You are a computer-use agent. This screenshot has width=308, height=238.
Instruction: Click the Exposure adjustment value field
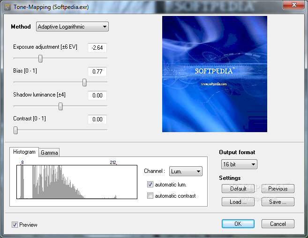pyautogui.click(x=97, y=47)
